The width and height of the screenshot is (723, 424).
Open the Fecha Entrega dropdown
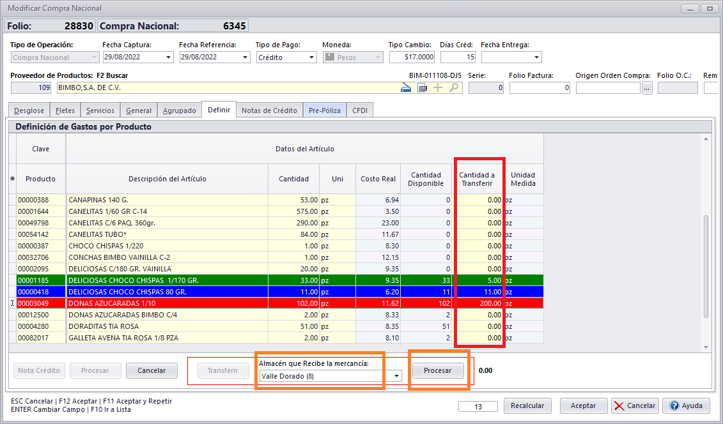click(536, 57)
